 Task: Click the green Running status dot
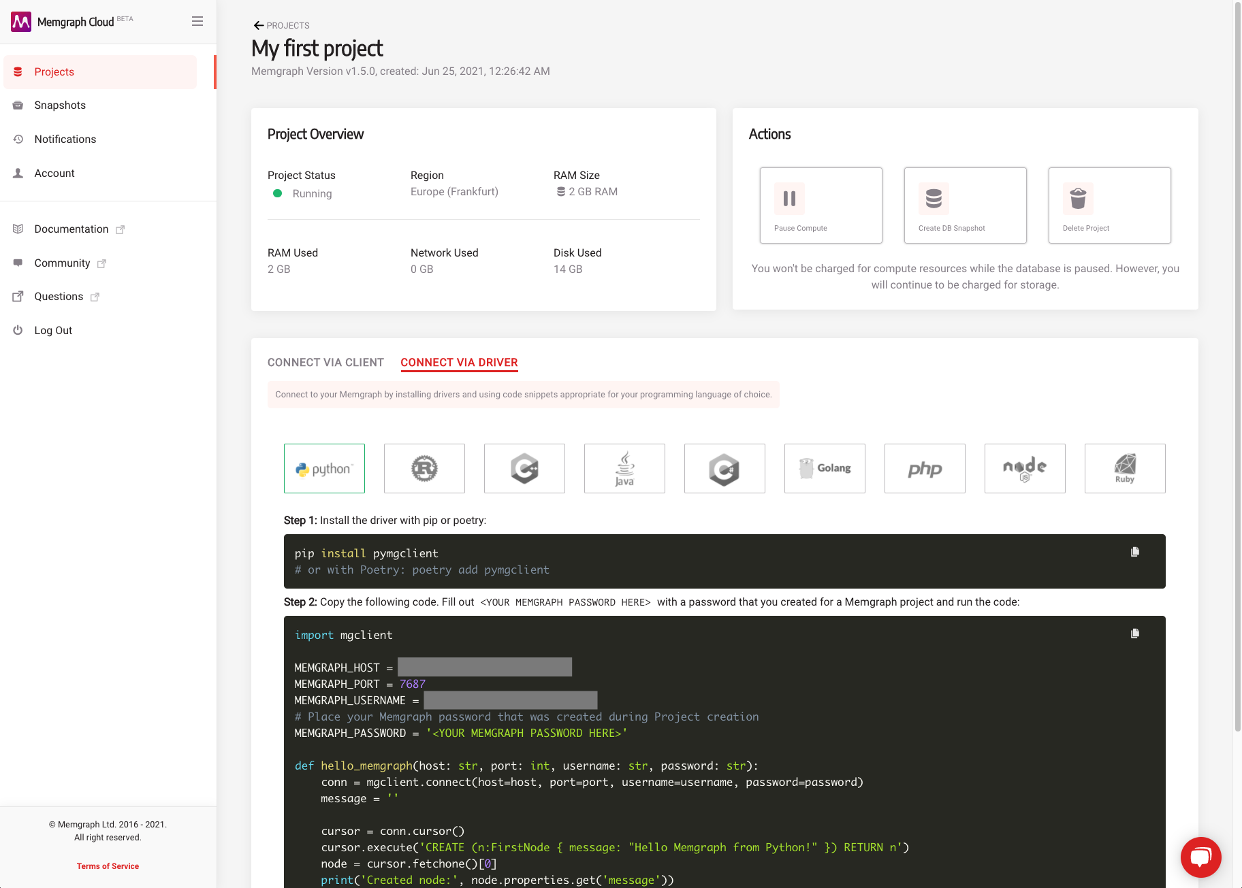[278, 193]
